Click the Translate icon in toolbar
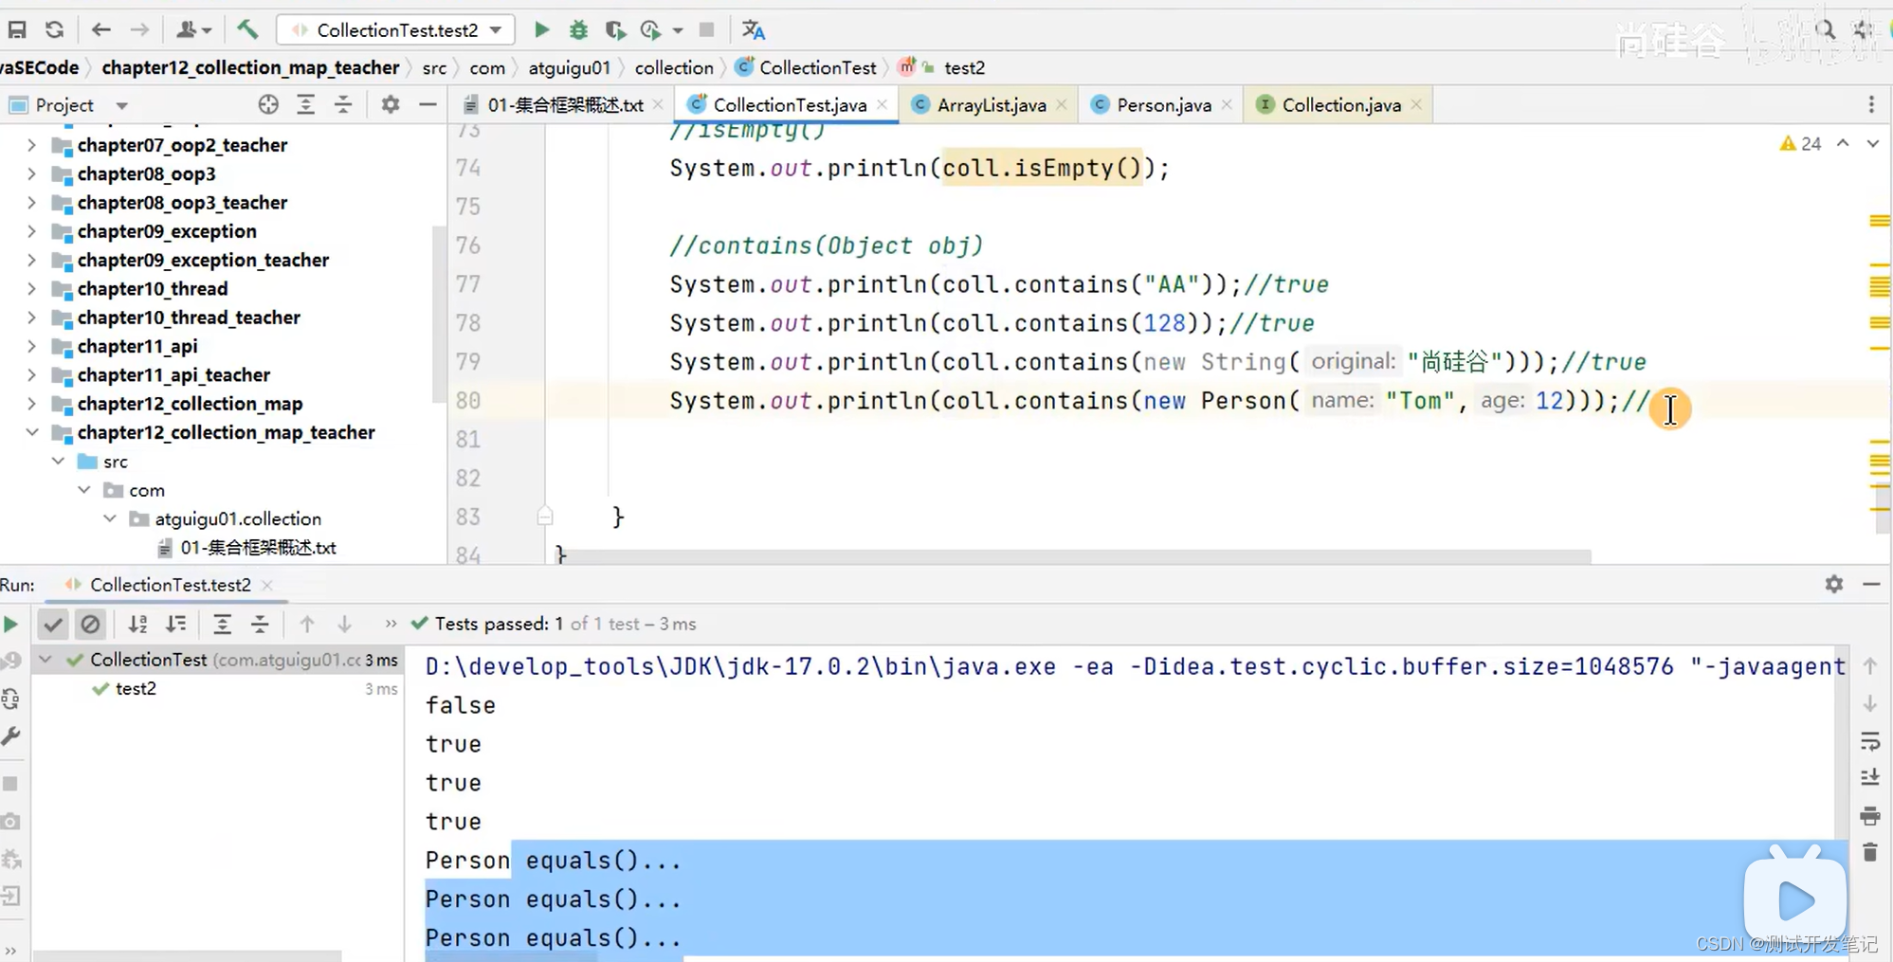 tap(754, 29)
